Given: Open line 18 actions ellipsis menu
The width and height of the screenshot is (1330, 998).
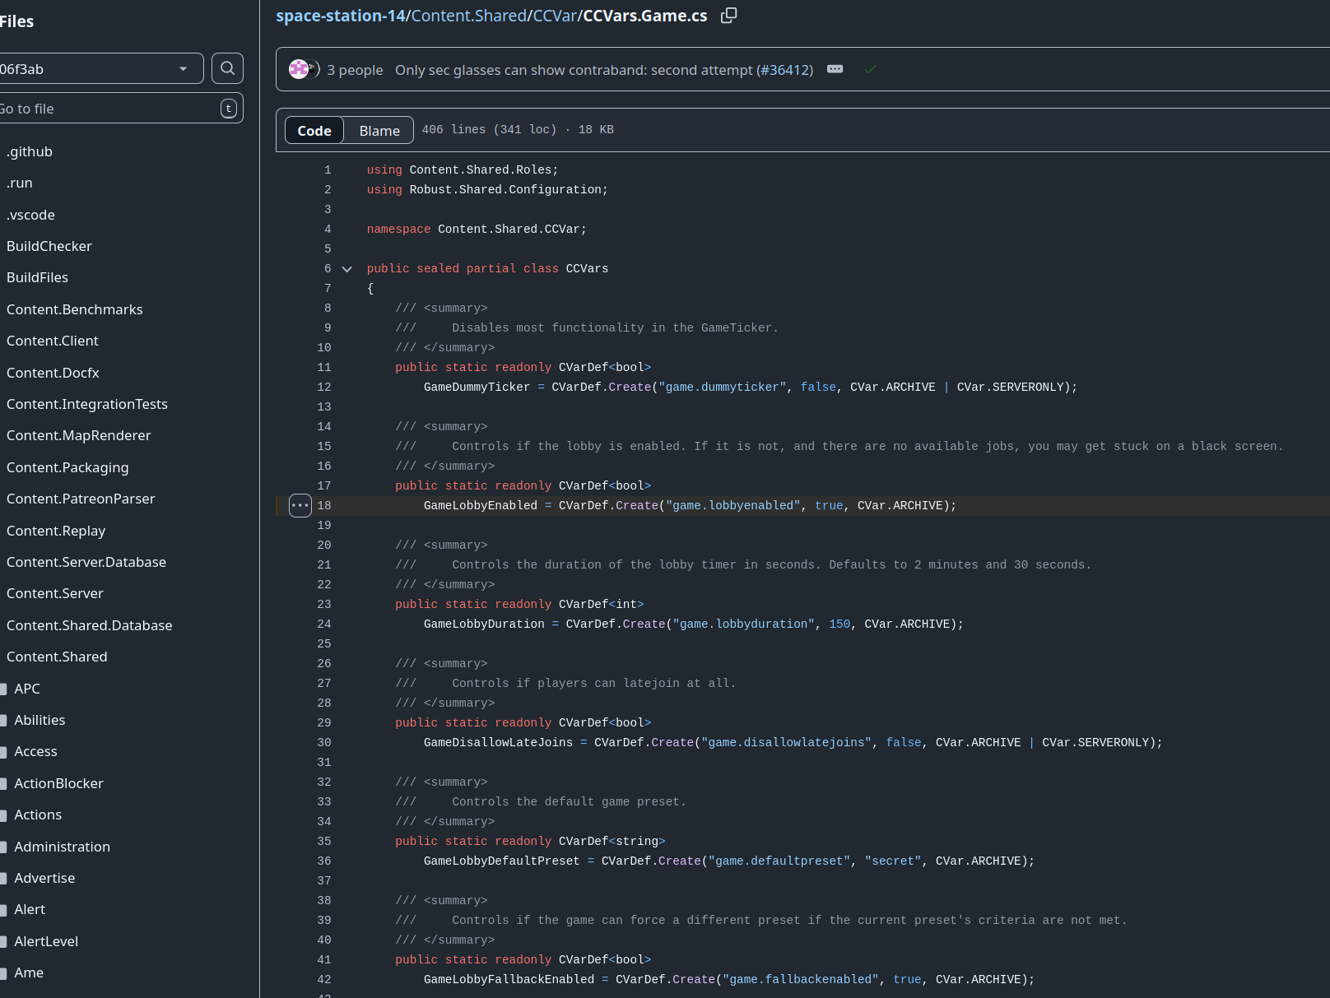Looking at the screenshot, I should (x=300, y=505).
